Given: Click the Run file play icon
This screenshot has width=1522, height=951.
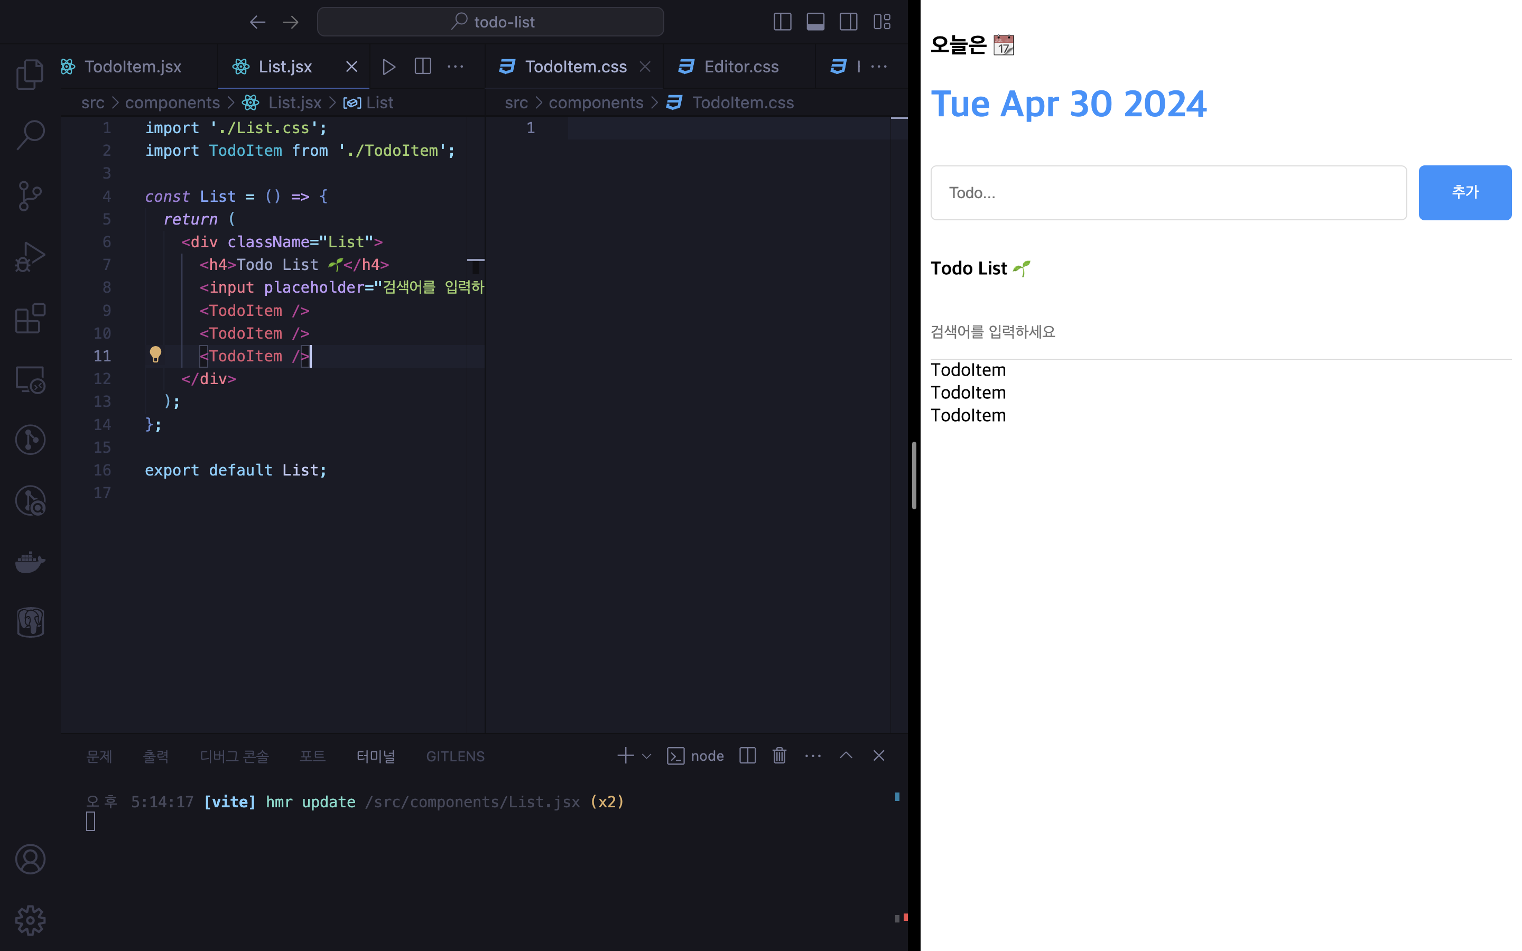Looking at the screenshot, I should point(388,67).
